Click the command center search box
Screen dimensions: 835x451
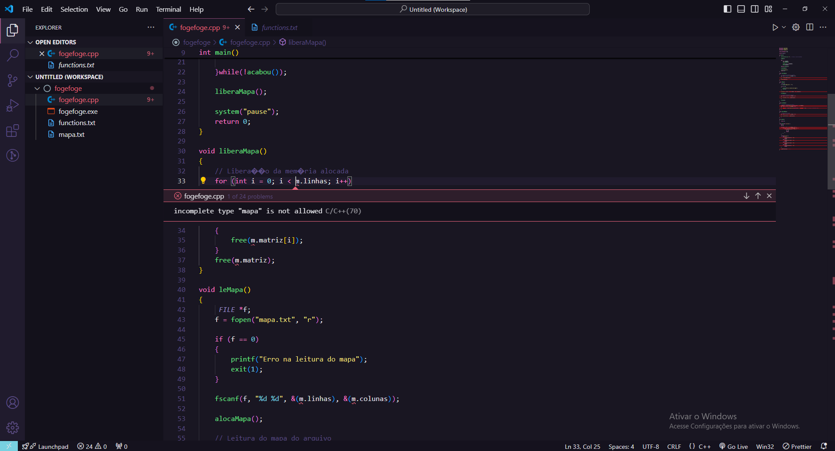433,9
